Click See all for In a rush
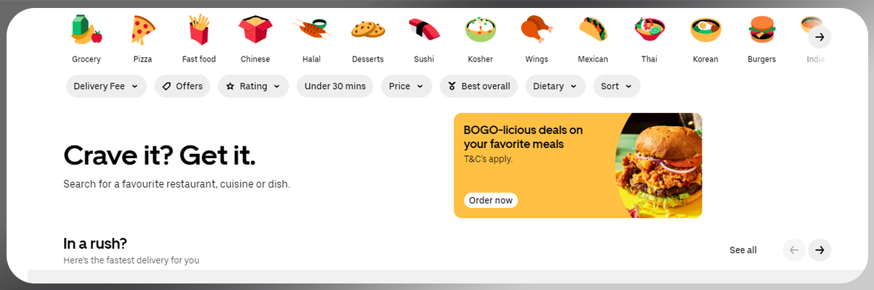 [x=743, y=250]
